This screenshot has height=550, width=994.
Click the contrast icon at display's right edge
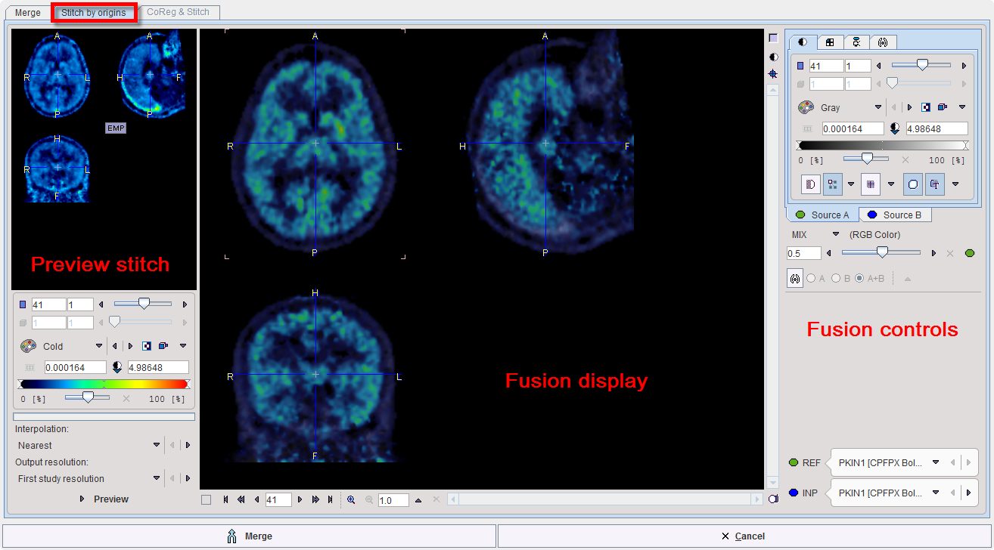coord(773,57)
